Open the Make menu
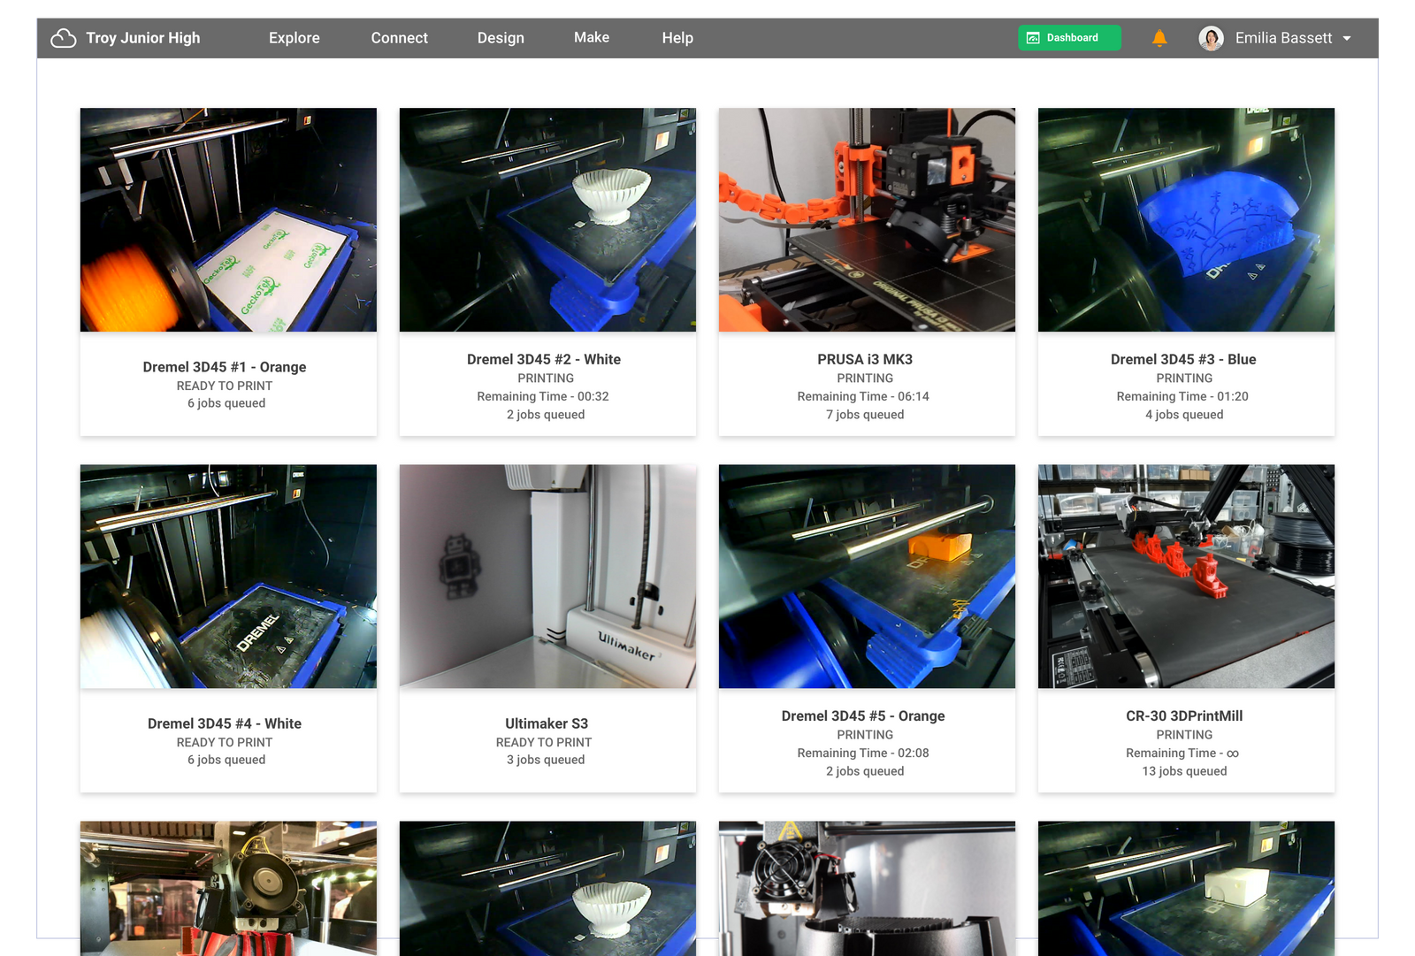Image resolution: width=1415 pixels, height=956 pixels. (x=592, y=37)
